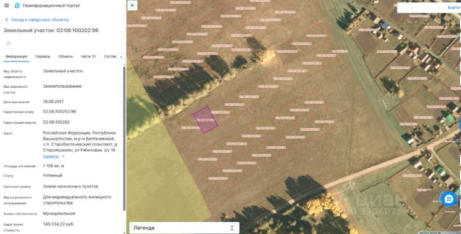461x234 pixels.
Task: Click cadastral number value 02:08:100202:96
Action: point(60,112)
